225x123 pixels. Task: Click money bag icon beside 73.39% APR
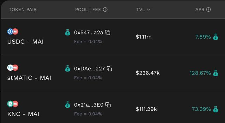point(215,109)
